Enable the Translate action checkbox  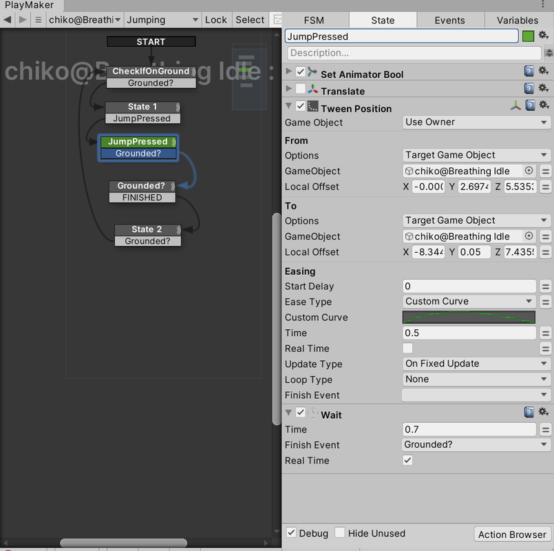pos(300,88)
